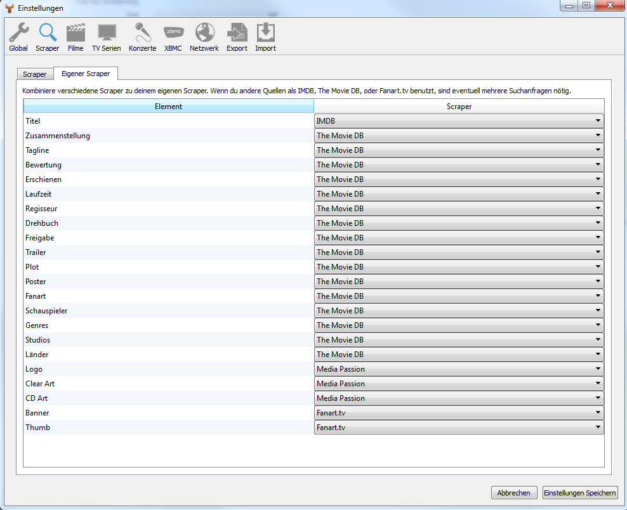Viewport: 627px width, 510px height.
Task: Open the Zusammenstellung scraper dropdown
Action: tap(459, 136)
